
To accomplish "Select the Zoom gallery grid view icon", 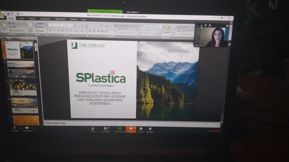I will pos(210,25).
